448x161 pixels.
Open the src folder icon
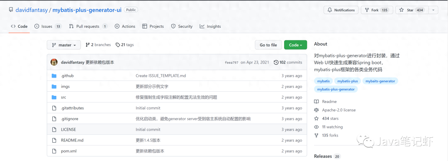(54, 97)
